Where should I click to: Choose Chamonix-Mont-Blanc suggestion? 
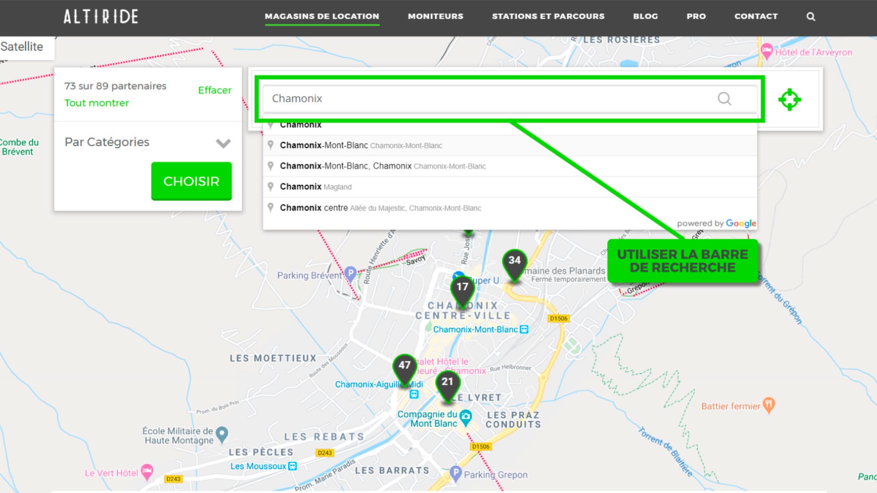coord(510,146)
